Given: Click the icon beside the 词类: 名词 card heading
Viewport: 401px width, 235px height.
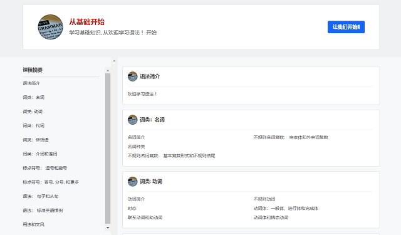Looking at the screenshot, I should coord(132,120).
